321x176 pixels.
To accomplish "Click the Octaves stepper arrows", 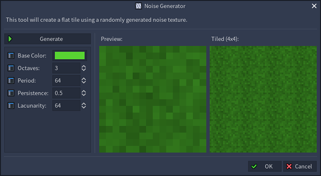I will 83,68.
